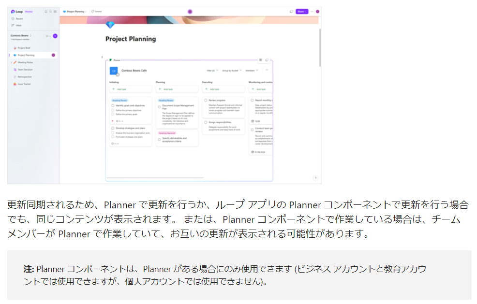Open the Planner component's more options menu
This screenshot has height=304, width=477.
pyautogui.click(x=267, y=71)
